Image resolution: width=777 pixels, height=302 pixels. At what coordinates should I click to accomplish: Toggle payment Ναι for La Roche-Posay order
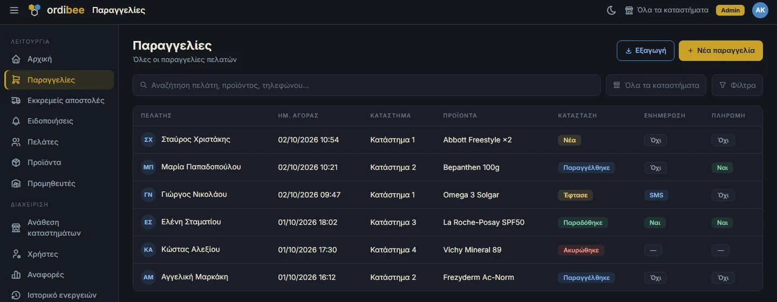pyautogui.click(x=723, y=223)
